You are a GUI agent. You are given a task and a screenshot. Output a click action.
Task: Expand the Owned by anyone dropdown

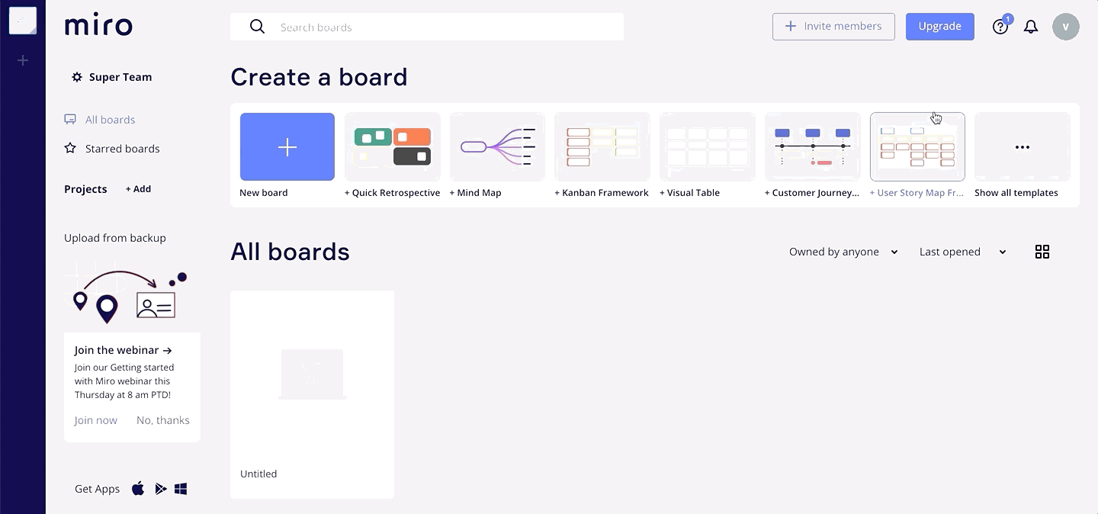pyautogui.click(x=843, y=252)
